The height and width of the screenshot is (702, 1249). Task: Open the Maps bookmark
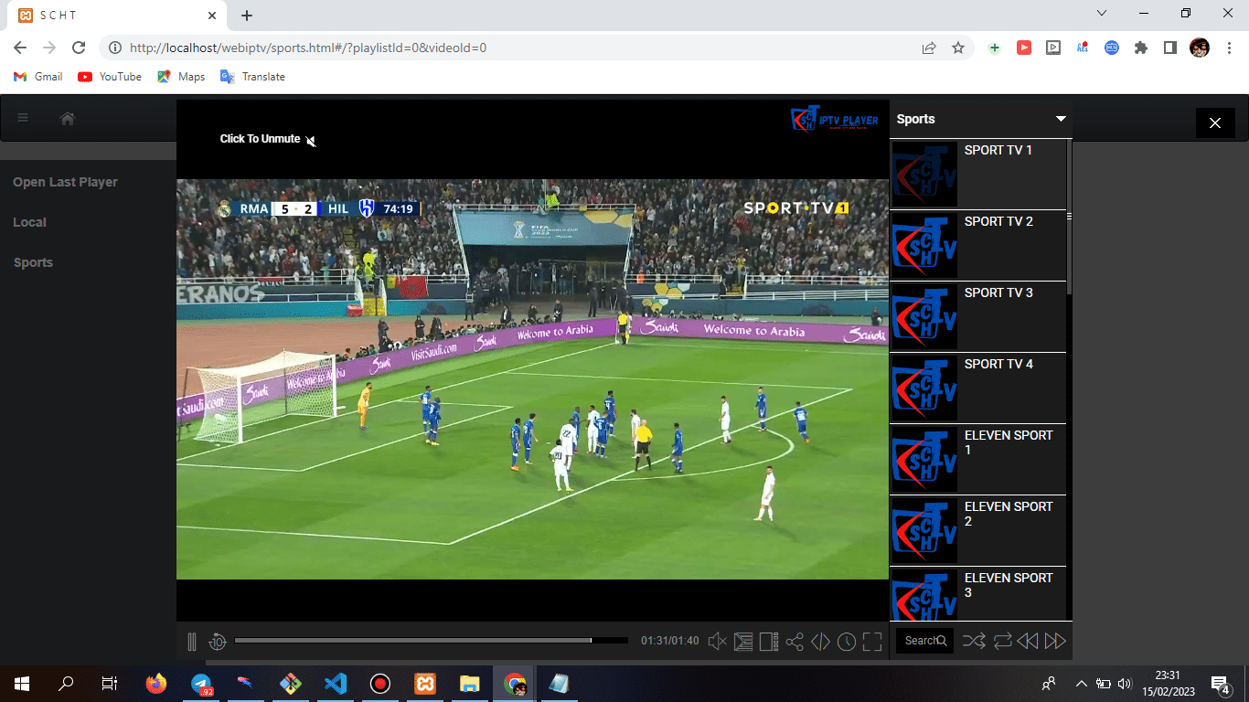click(181, 77)
